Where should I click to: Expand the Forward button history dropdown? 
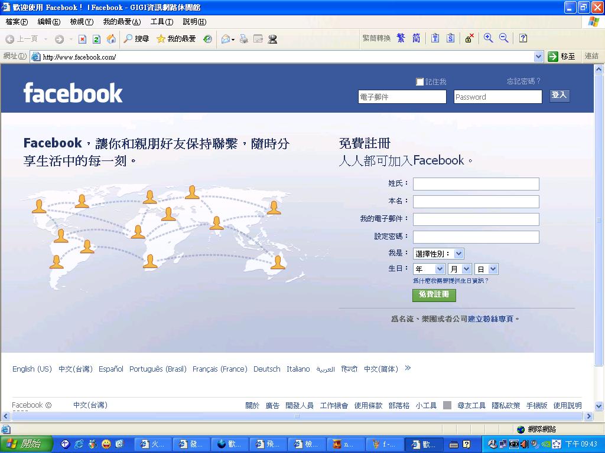(71, 39)
